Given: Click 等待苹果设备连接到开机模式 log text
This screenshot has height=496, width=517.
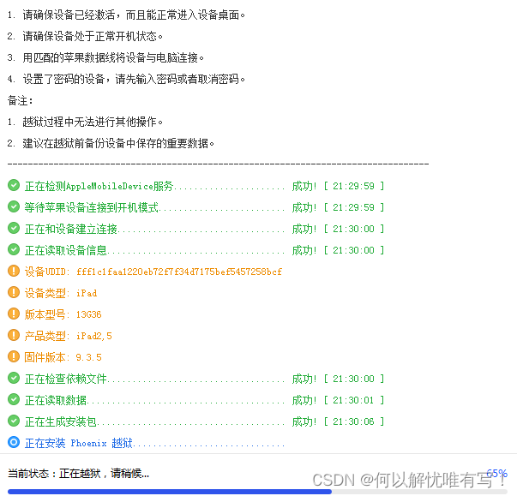Looking at the screenshot, I should [92, 207].
